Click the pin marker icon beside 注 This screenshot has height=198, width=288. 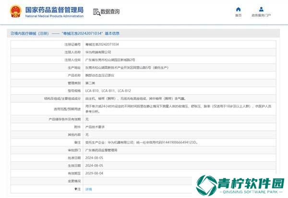tap(76, 189)
